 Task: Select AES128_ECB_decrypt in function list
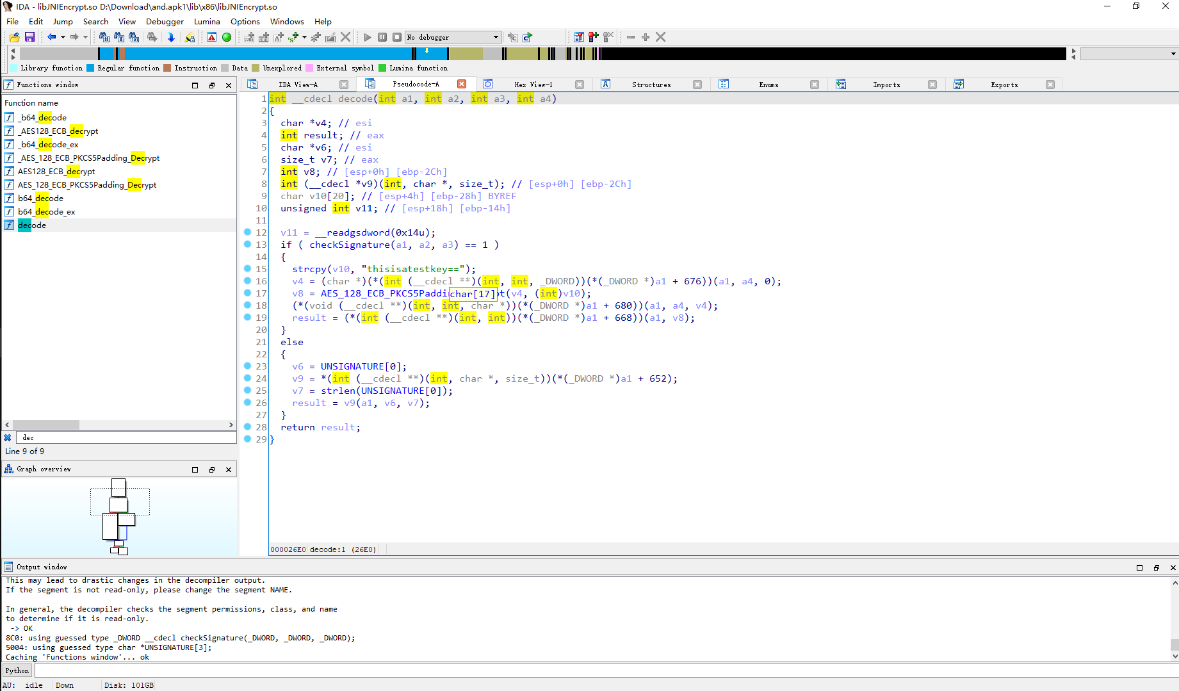[56, 172]
